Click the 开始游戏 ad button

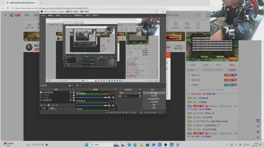click(x=174, y=37)
